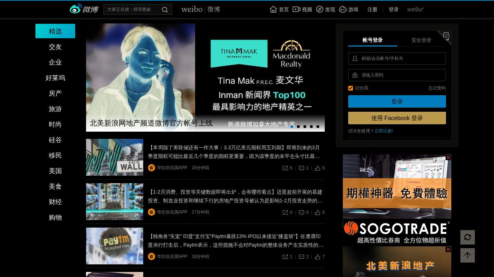Select the last carousel dot
This screenshot has width=494, height=277.
318,127
